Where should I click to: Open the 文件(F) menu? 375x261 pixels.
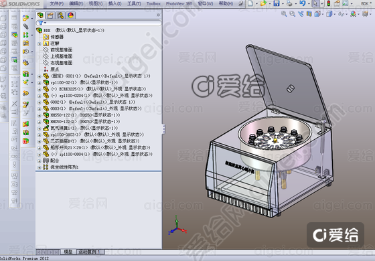56,3
